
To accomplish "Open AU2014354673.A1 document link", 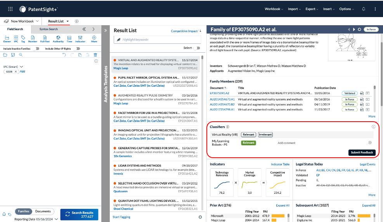I will pyautogui.click(x=222, y=99).
